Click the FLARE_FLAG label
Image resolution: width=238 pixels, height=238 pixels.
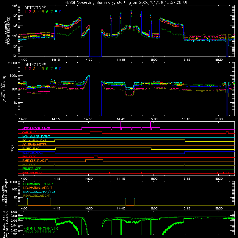(31, 148)
